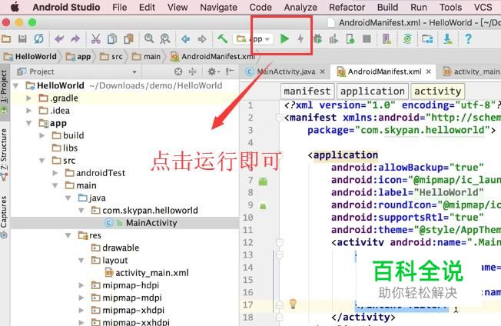Open the Refactor menu
Viewport: 501px width, 326px height.
tap(347, 7)
